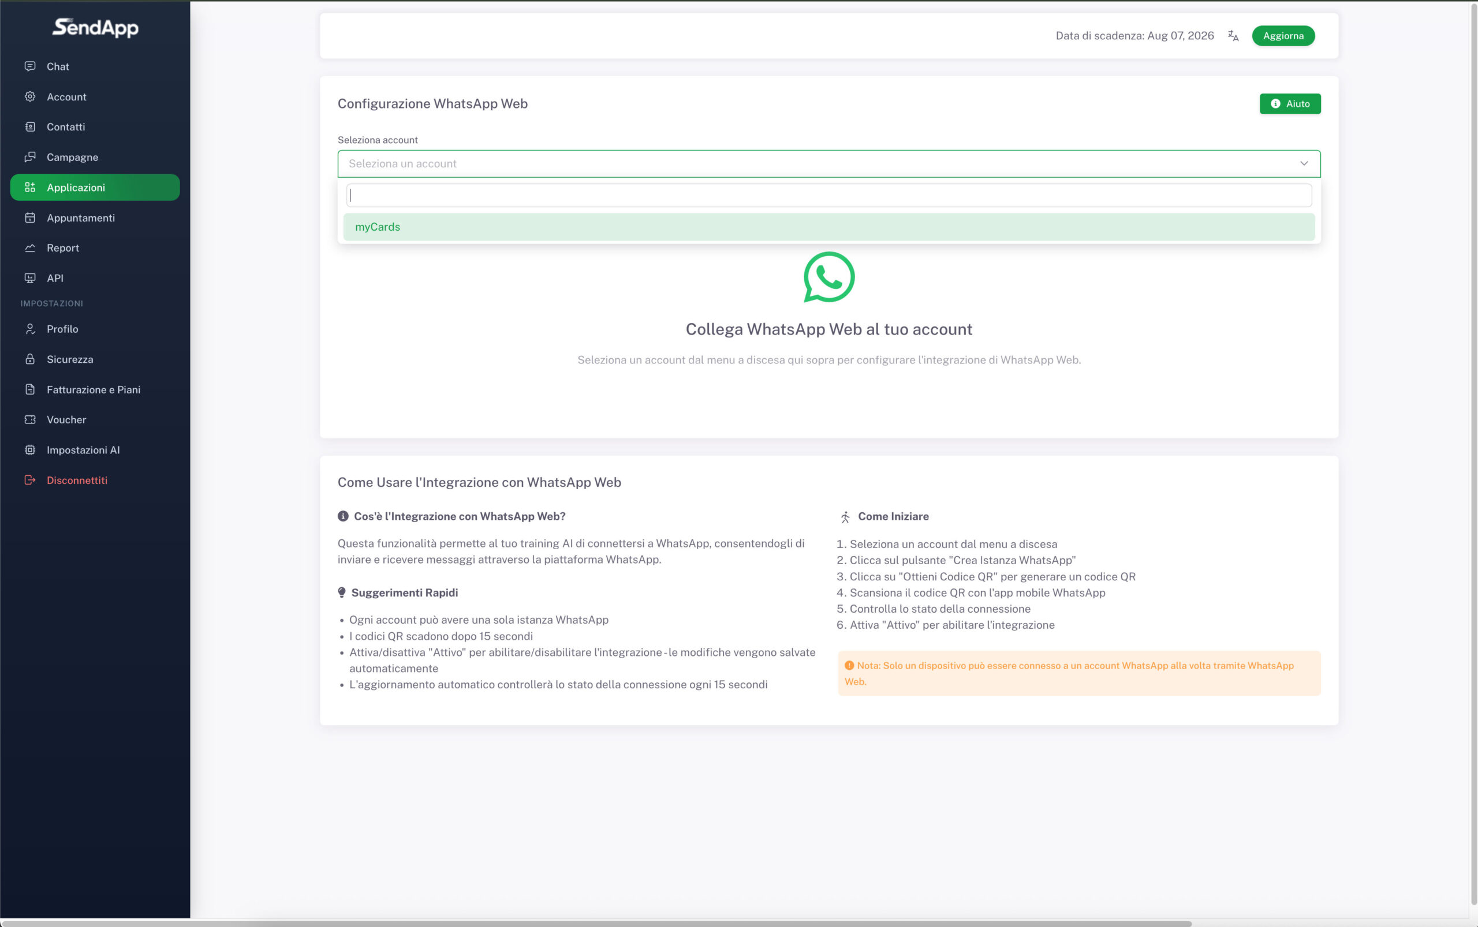Click the dropdown chevron arrow
The image size is (1478, 927).
click(1304, 164)
